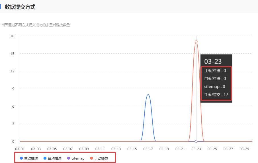258x163 pixels.
Task: Toggle 手动提交 series via legend text
Action: pos(101,158)
